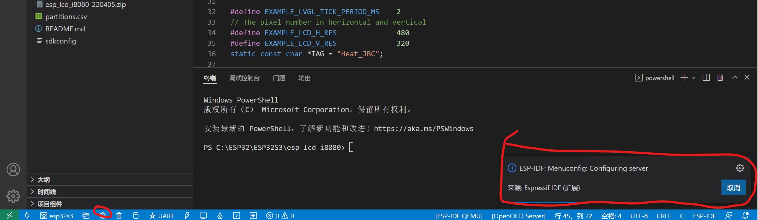
Task: Expand 项目组件 section
Action: 109,204
